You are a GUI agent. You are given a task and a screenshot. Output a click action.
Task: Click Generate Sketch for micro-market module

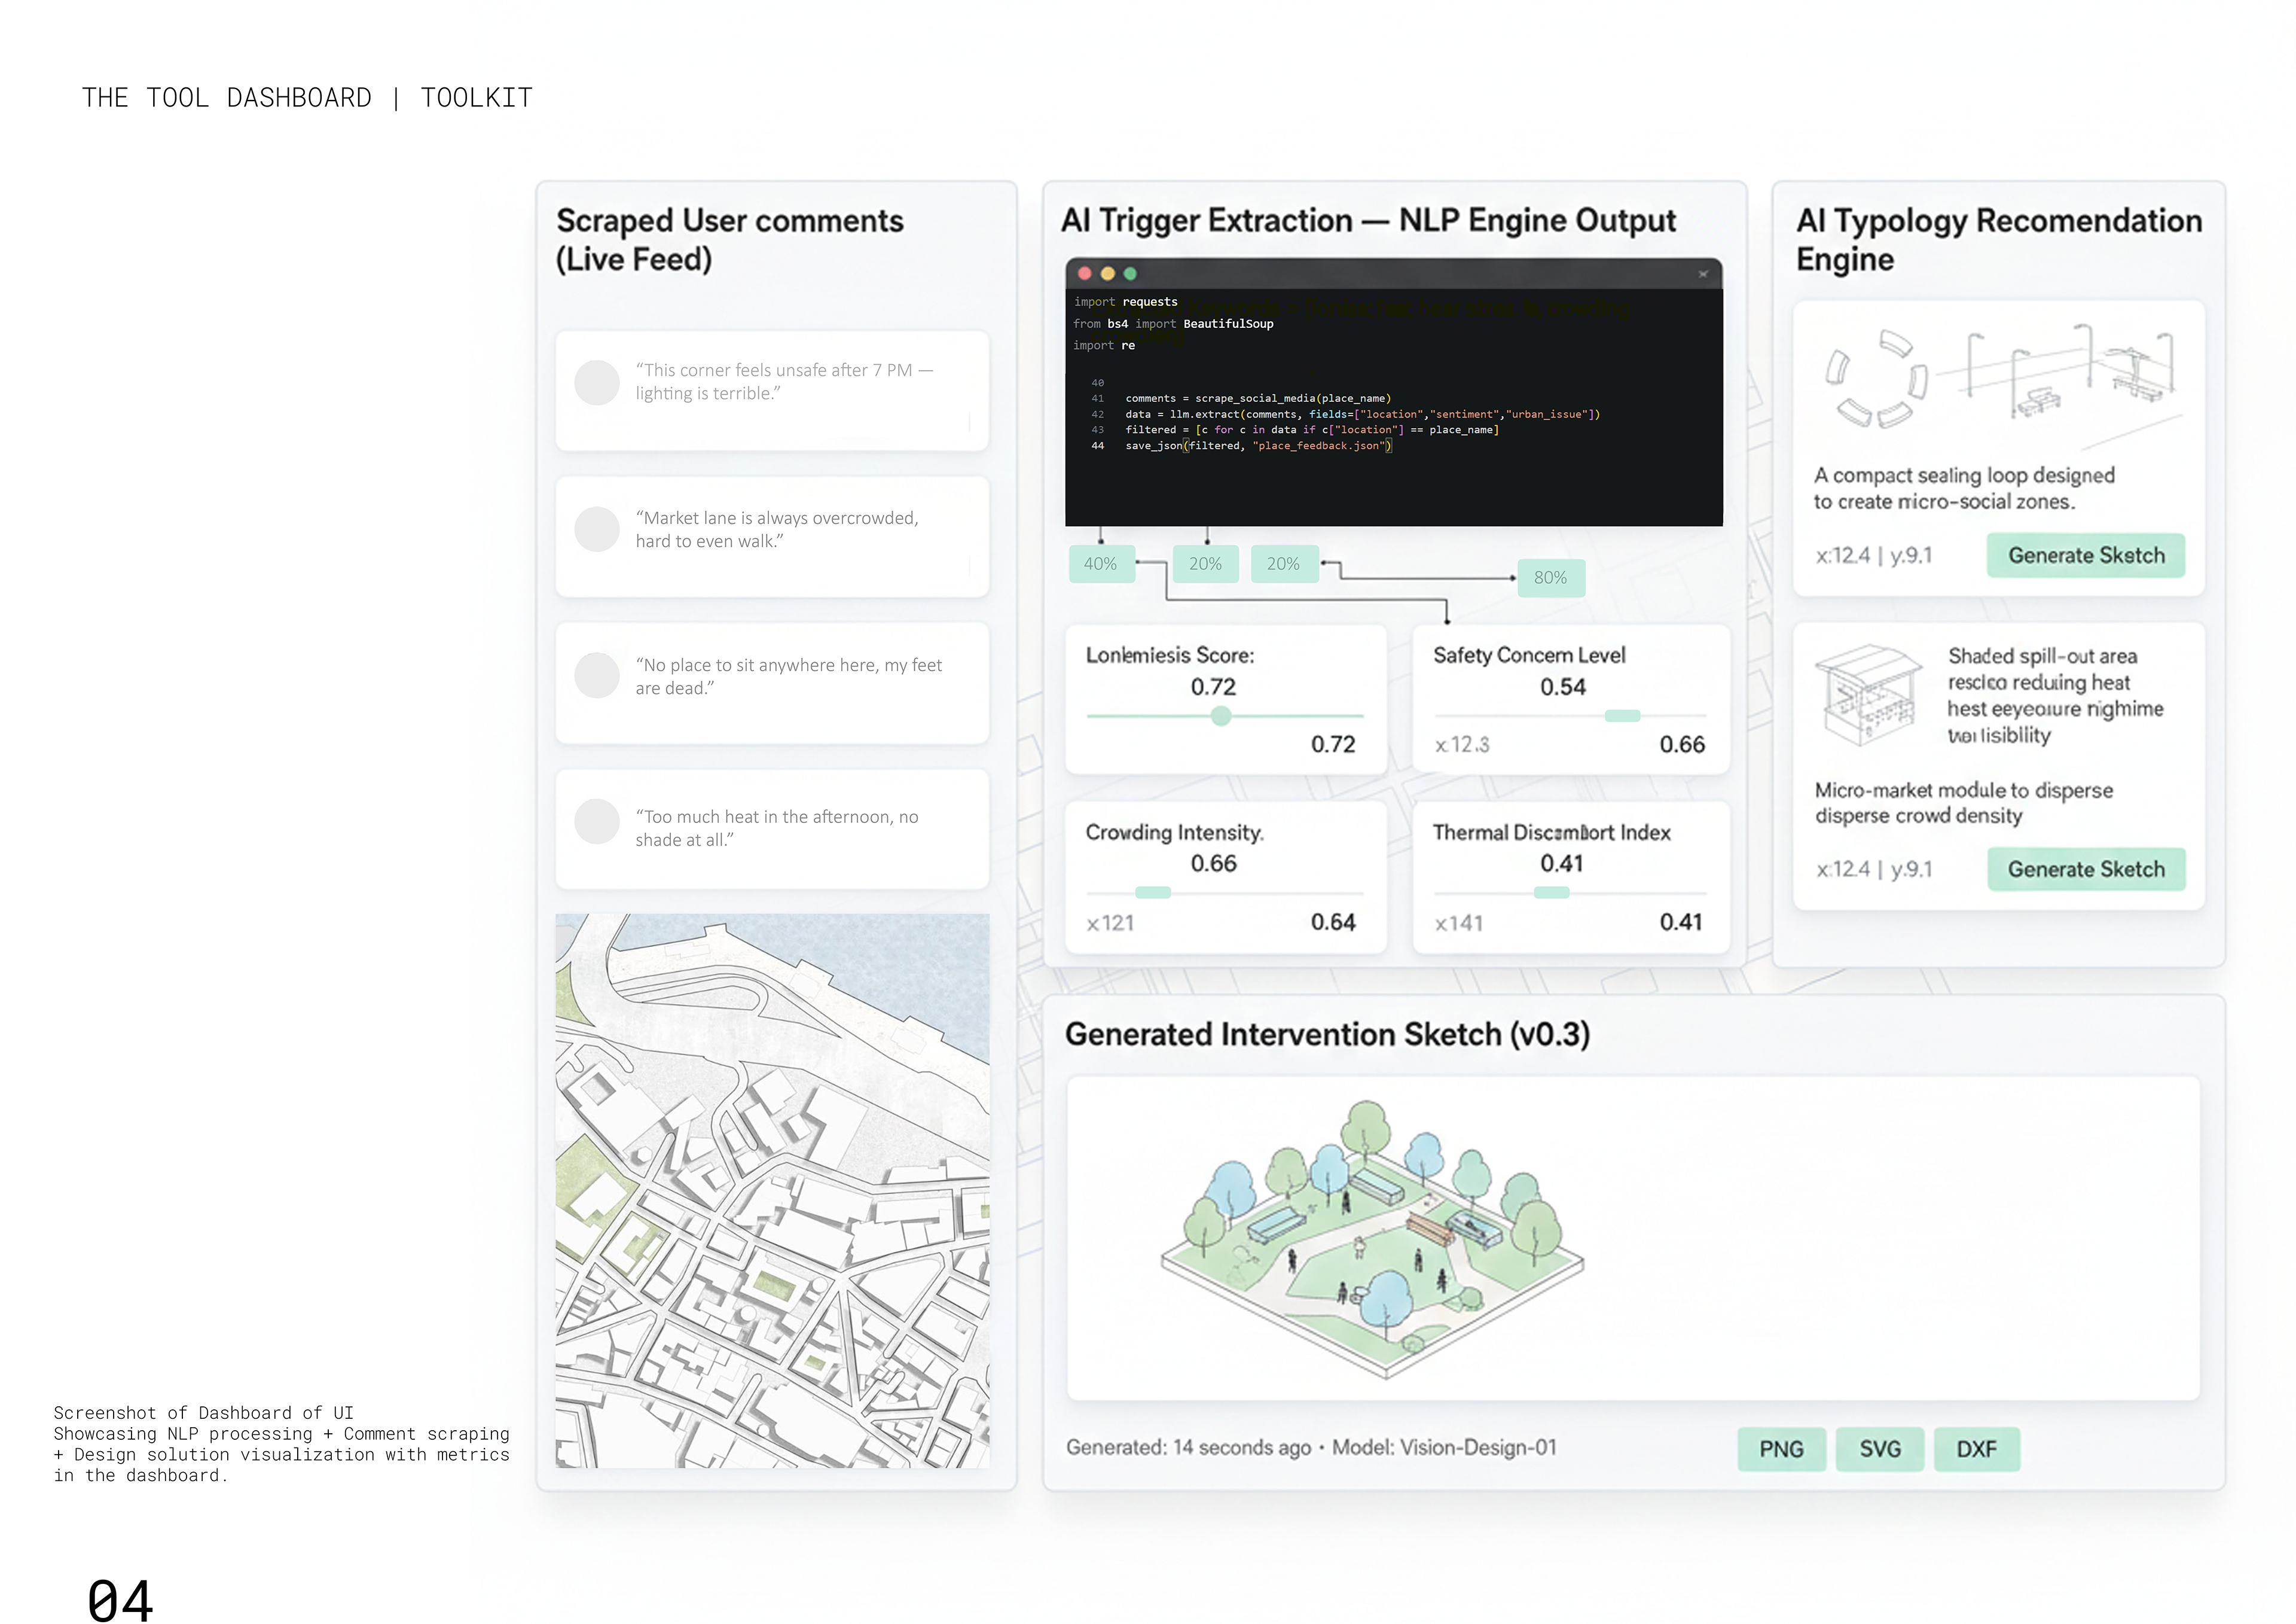tap(2085, 870)
